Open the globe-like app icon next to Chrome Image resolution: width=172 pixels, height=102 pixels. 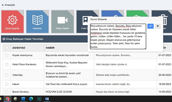click(15, 99)
